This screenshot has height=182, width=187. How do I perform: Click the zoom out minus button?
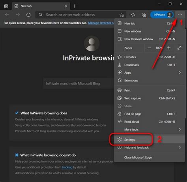click(x=149, y=48)
